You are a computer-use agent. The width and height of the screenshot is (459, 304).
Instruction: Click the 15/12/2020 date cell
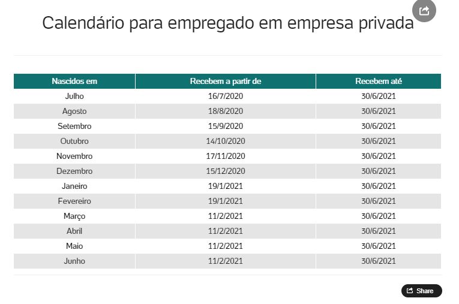click(226, 171)
